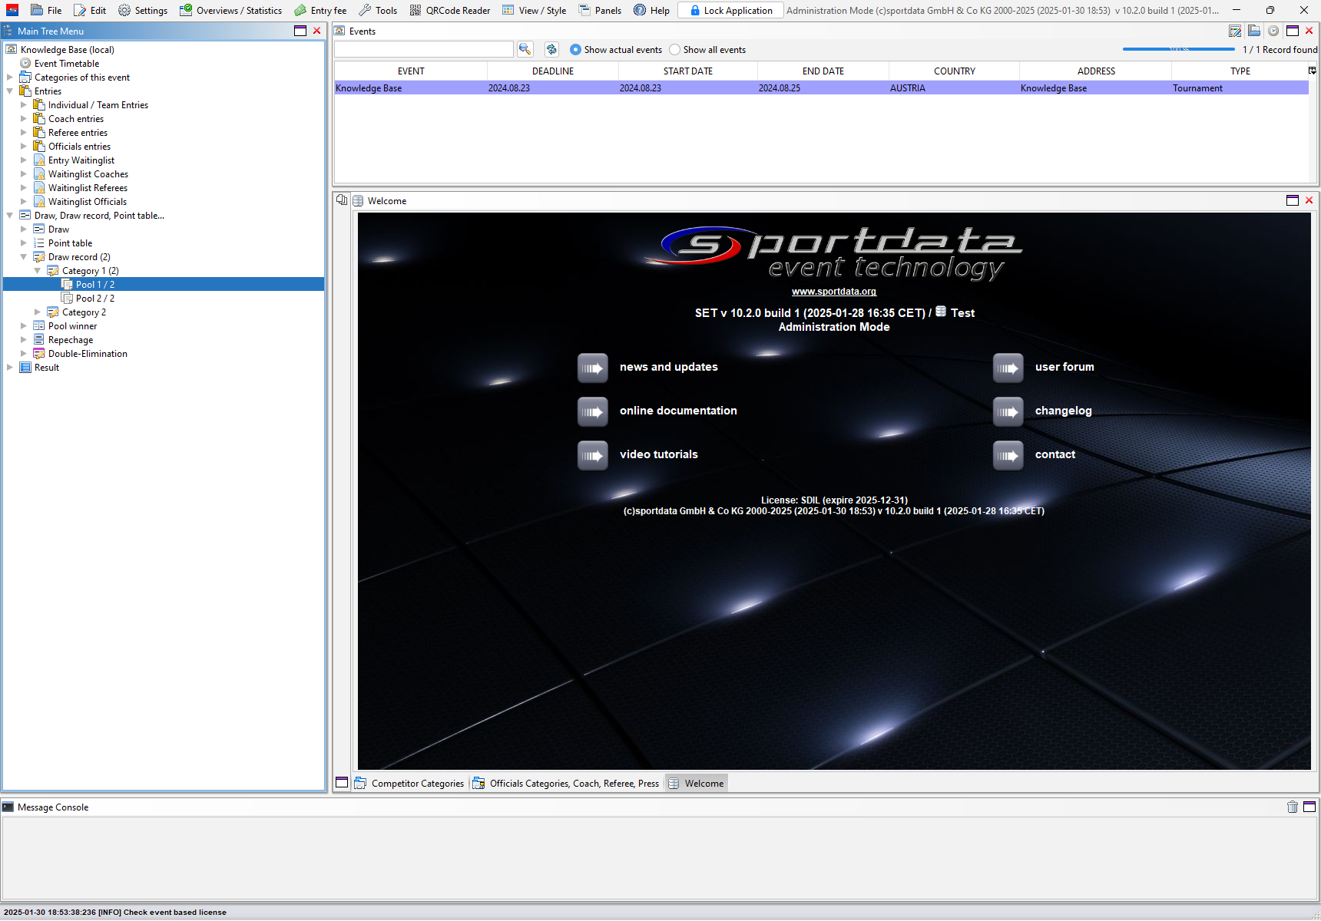Expand the Category 2 node
Image resolution: width=1321 pixels, height=921 pixels.
click(x=38, y=312)
